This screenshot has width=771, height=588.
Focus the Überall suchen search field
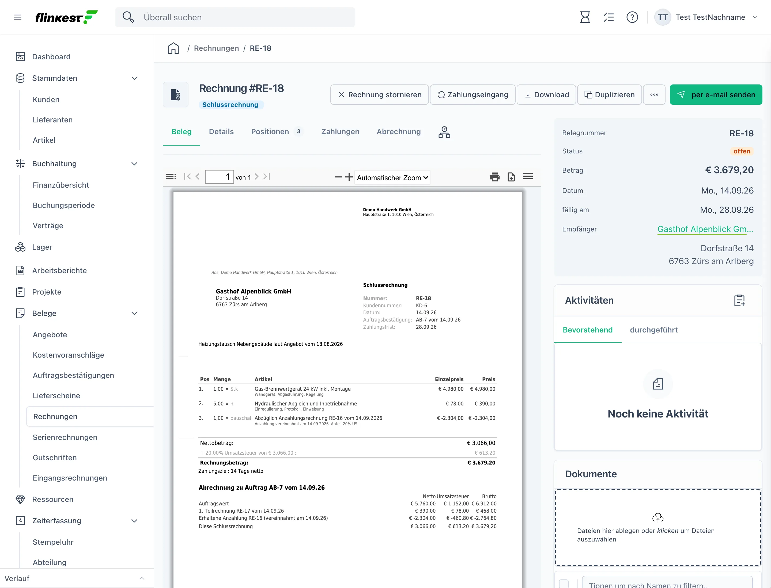[235, 17]
